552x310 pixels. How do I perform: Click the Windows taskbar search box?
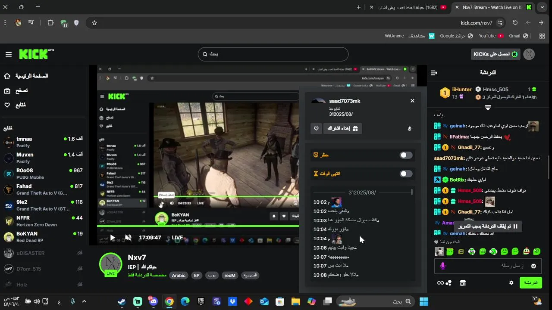[375, 301]
